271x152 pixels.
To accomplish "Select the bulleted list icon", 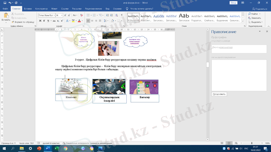I will (88, 15).
